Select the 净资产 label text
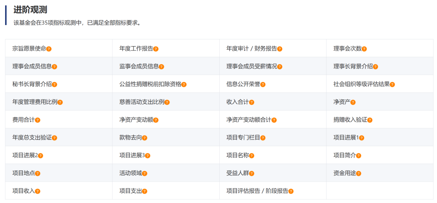The height and width of the screenshot is (203, 437). pyautogui.click(x=342, y=102)
